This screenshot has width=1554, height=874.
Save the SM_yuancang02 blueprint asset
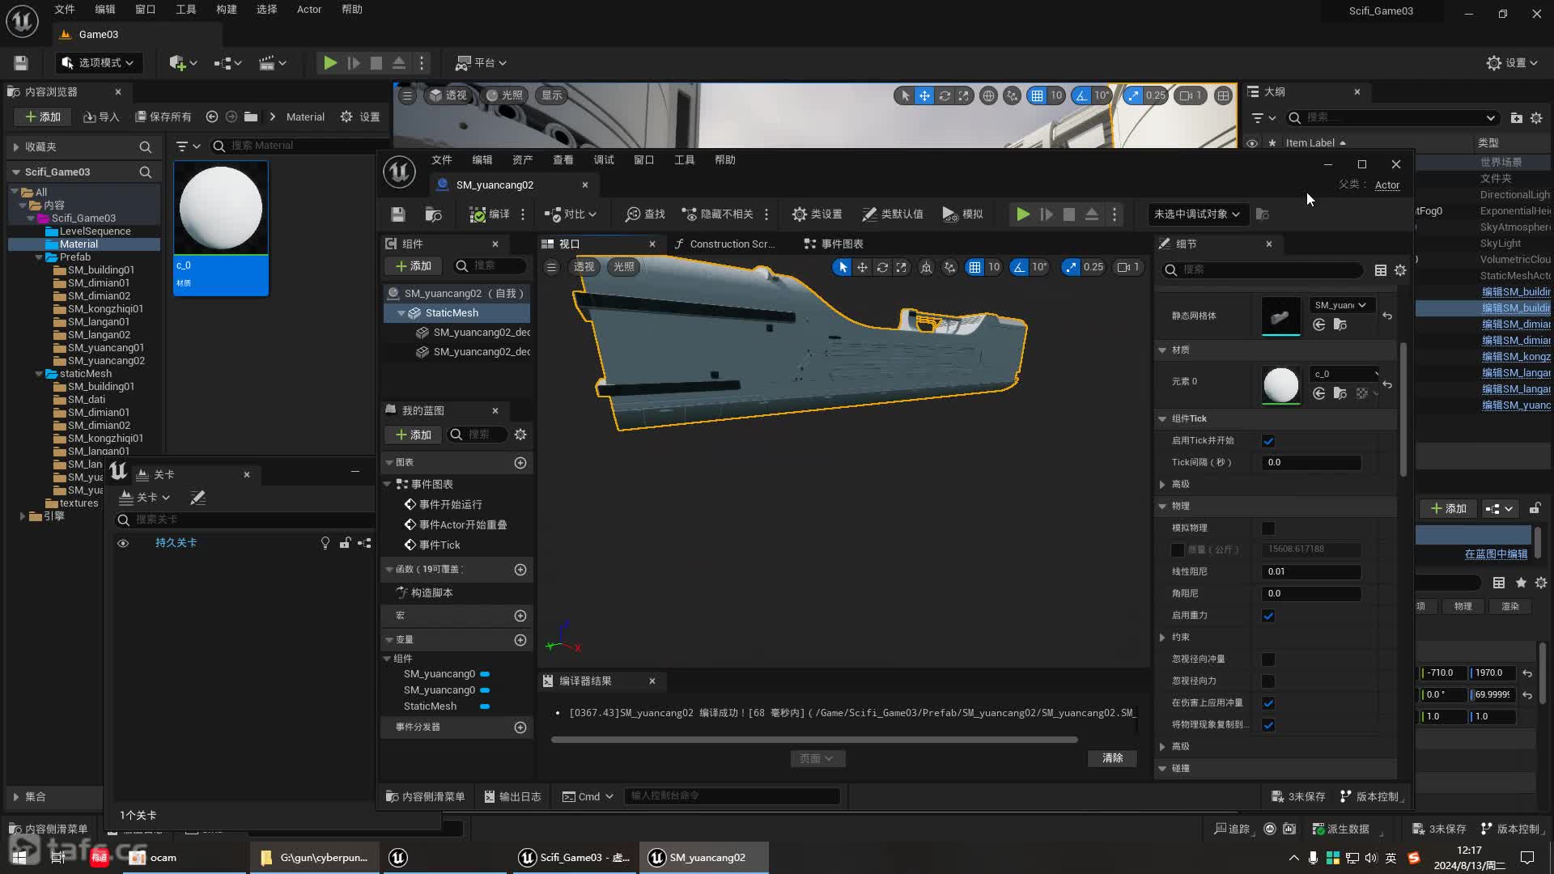point(397,214)
